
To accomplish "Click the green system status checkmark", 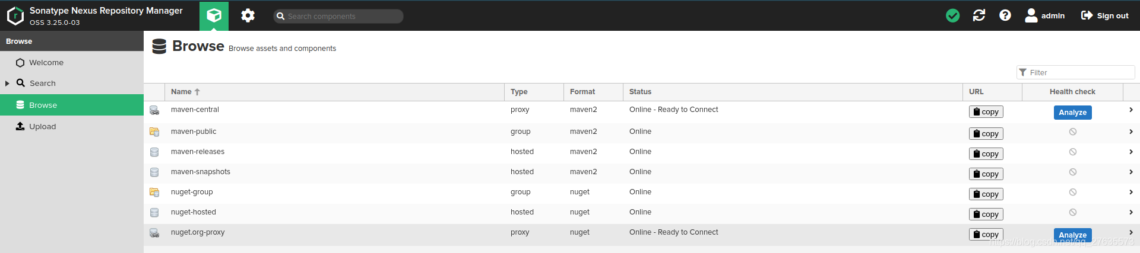I will coord(952,15).
